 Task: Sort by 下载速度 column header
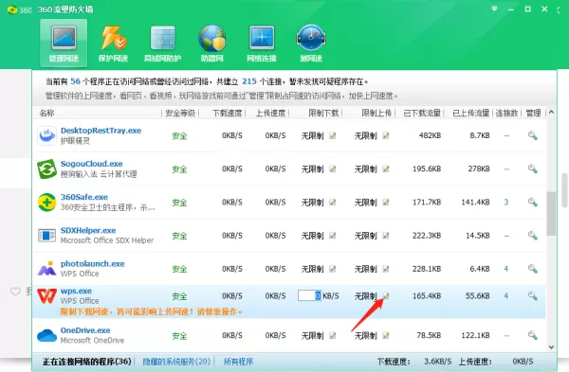pyautogui.click(x=228, y=113)
